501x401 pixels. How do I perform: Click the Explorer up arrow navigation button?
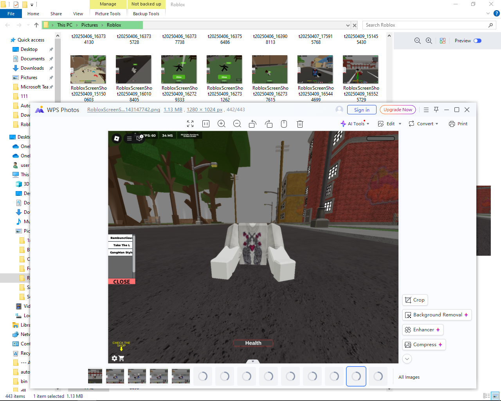click(36, 25)
